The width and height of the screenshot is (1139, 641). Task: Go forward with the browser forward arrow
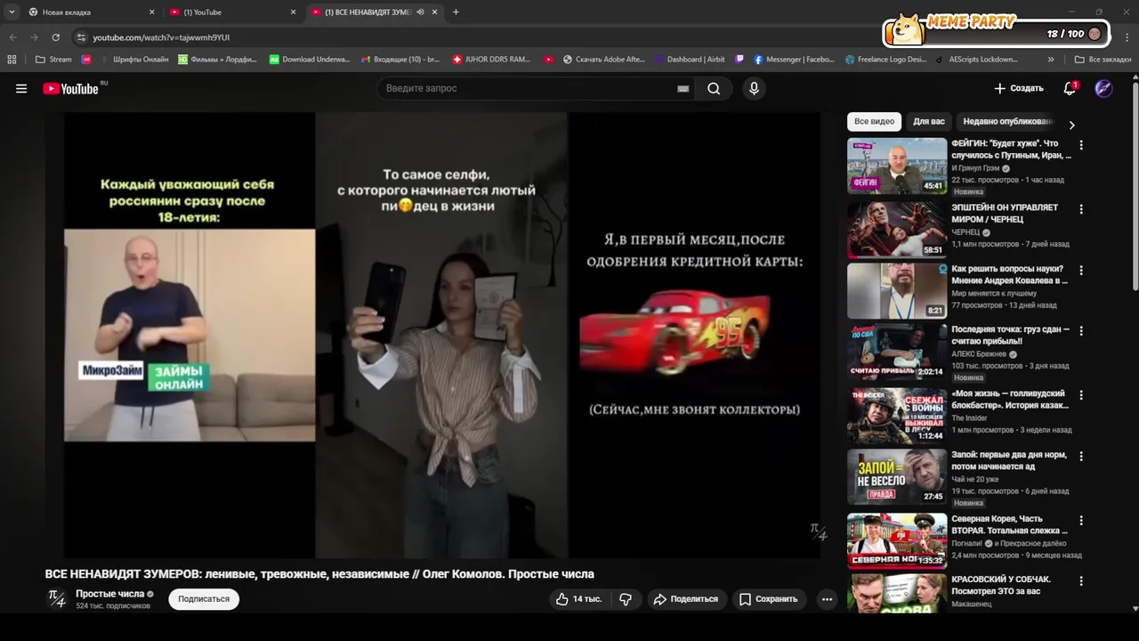coord(34,37)
